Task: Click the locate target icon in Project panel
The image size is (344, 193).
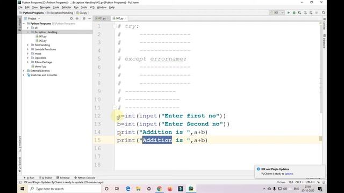Action: (x=71, y=19)
